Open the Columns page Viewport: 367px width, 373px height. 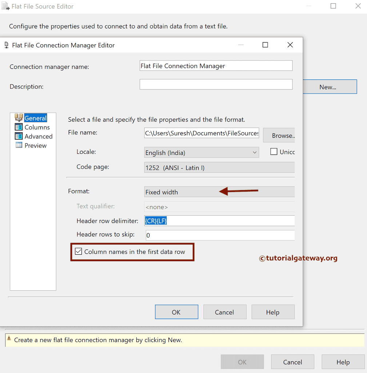coord(37,127)
